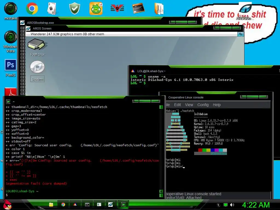Image resolution: width=280 pixels, height=210 pixels.
Task: Open the volume speaker tray icon
Action: point(232,205)
